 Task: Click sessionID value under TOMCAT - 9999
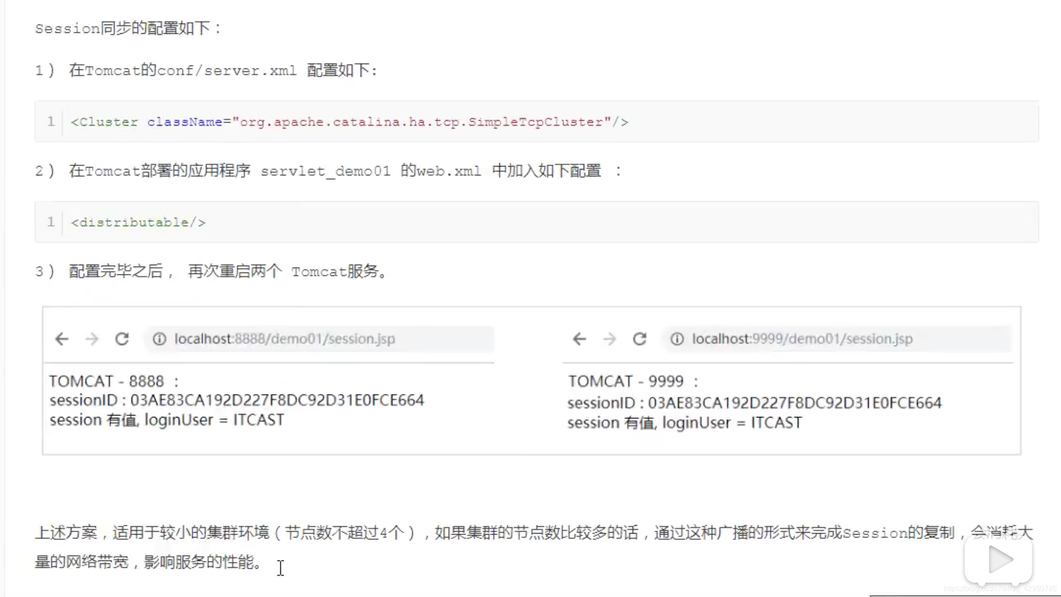pyautogui.click(x=795, y=403)
